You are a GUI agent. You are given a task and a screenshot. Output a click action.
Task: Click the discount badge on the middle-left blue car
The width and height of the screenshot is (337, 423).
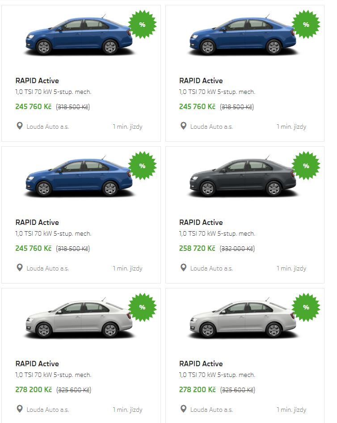point(142,165)
